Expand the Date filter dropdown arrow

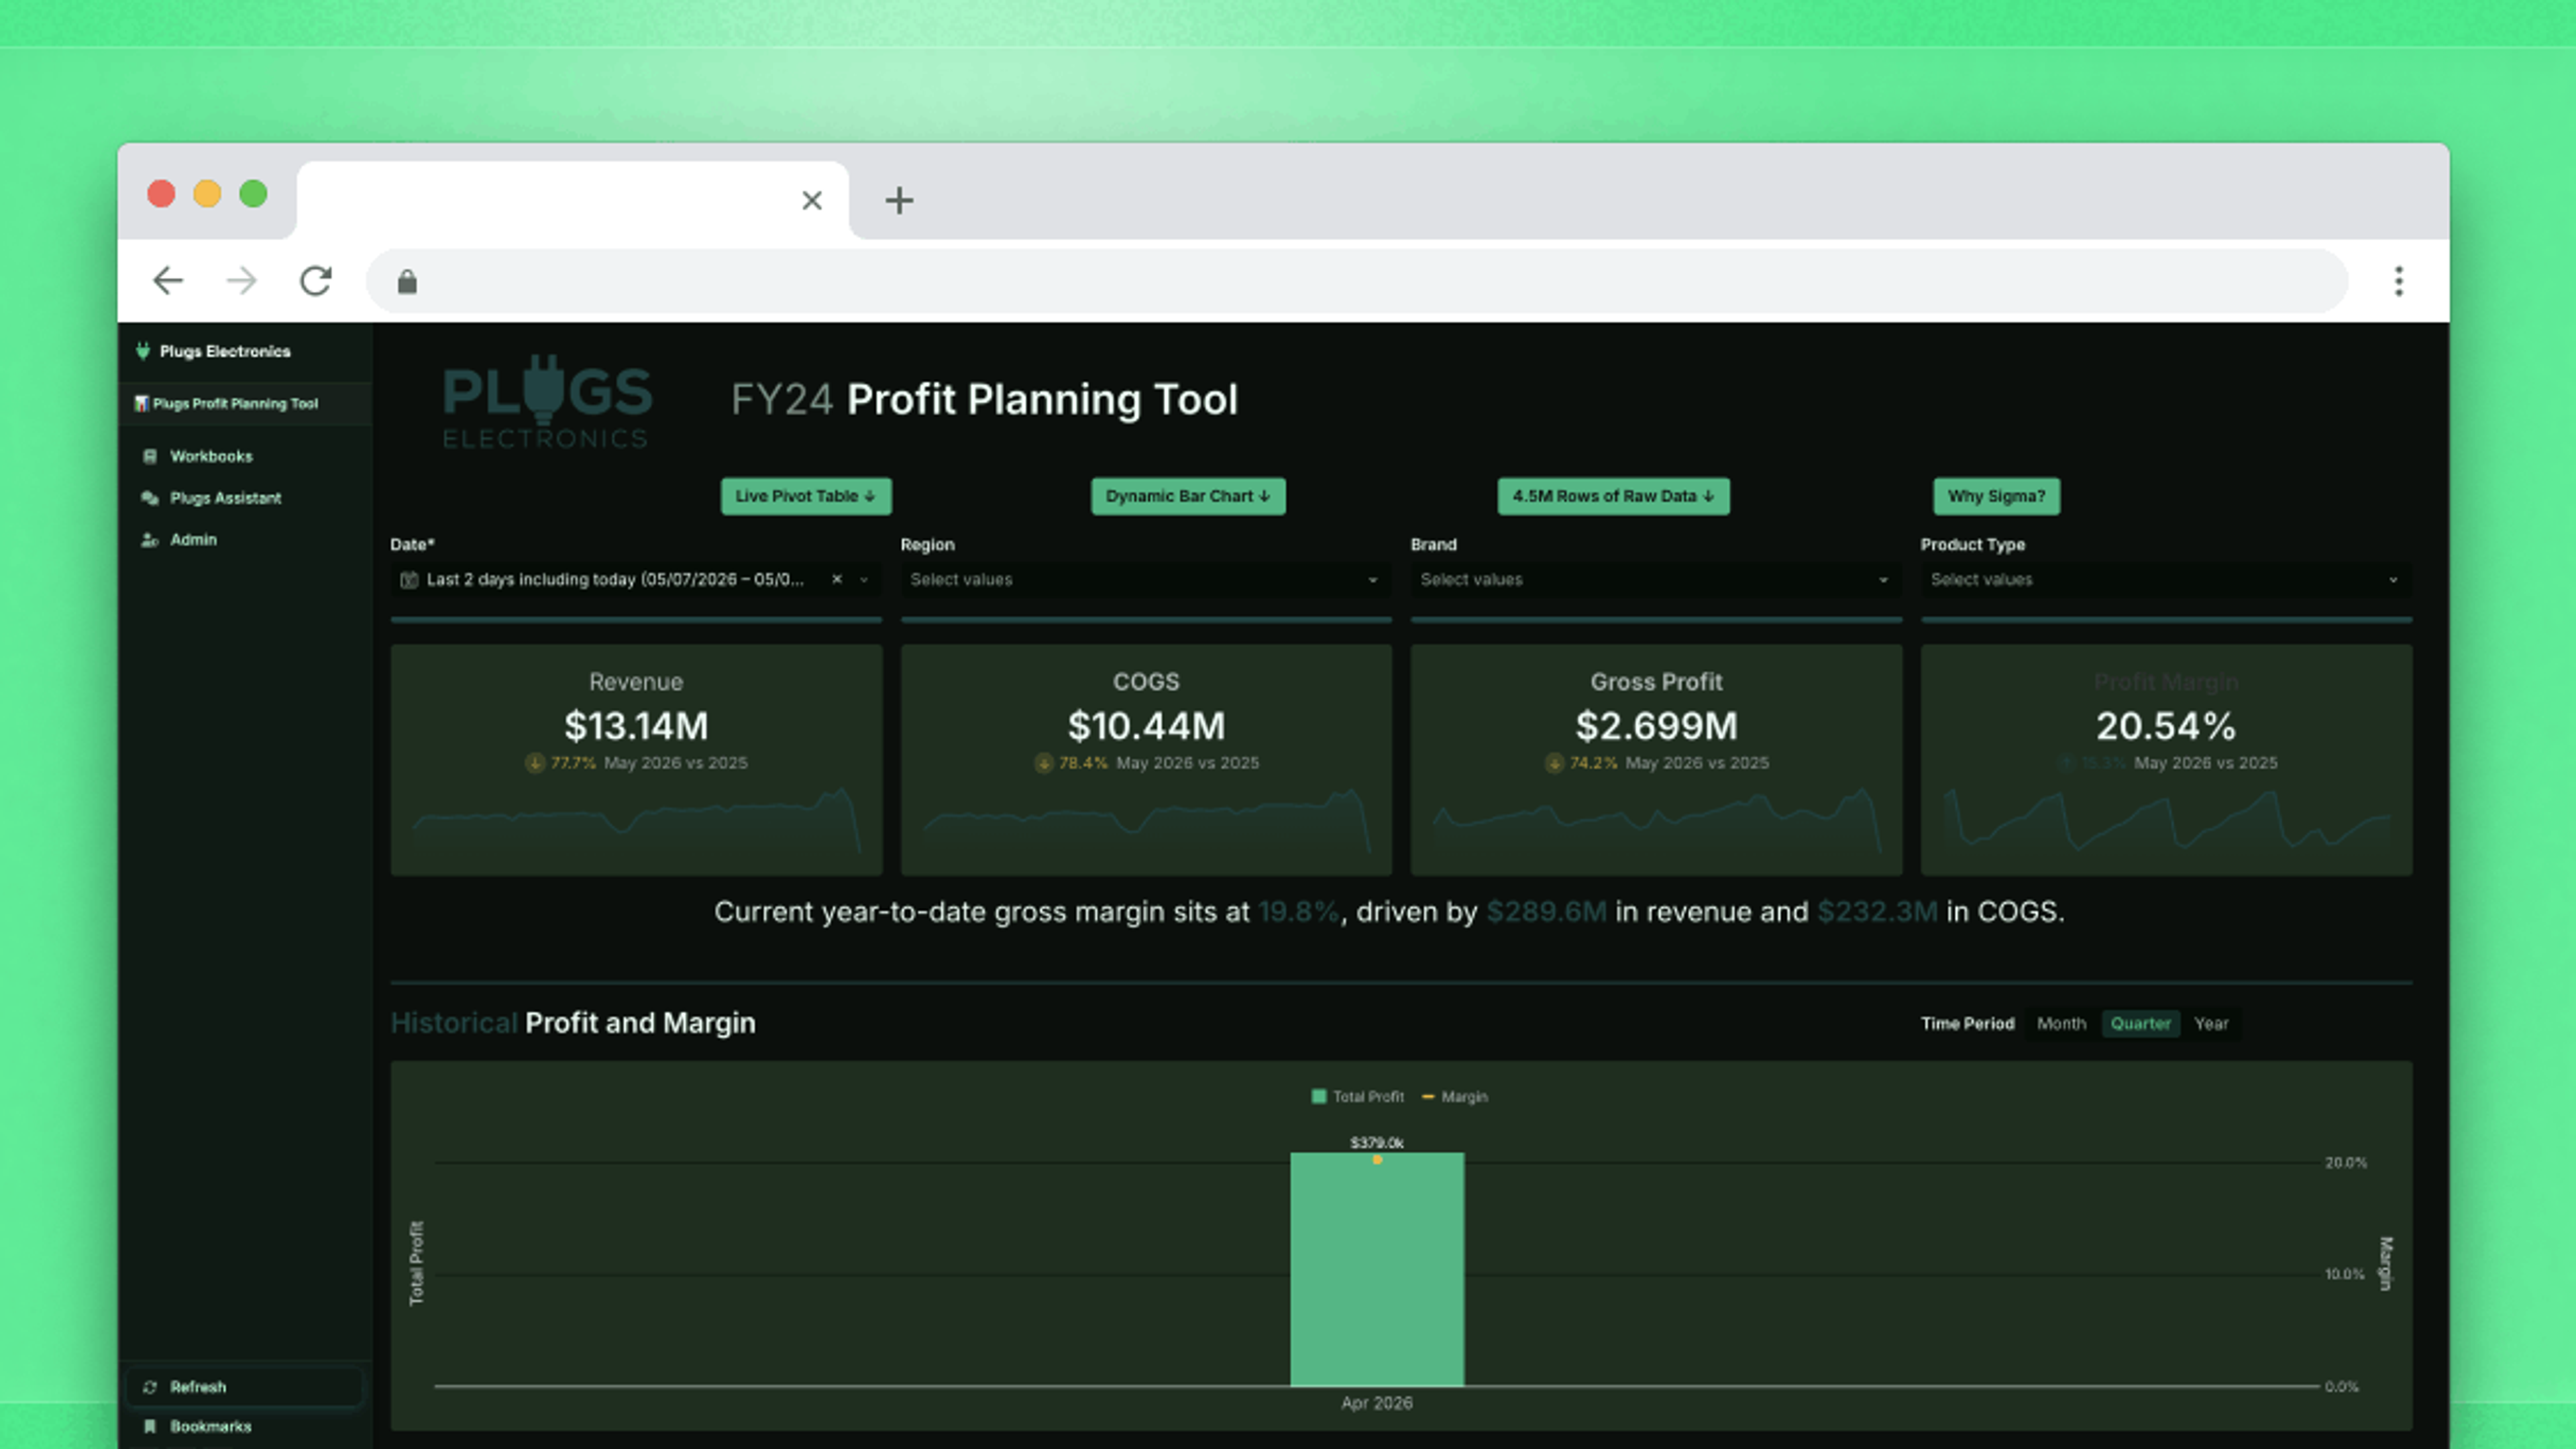click(864, 580)
